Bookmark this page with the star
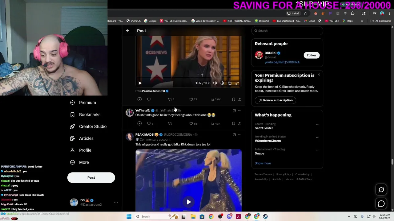The width and height of the screenshot is (394, 221). coord(305,13)
